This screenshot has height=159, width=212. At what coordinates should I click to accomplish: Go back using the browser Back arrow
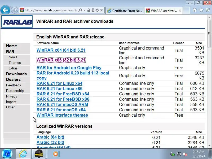point(5,10)
